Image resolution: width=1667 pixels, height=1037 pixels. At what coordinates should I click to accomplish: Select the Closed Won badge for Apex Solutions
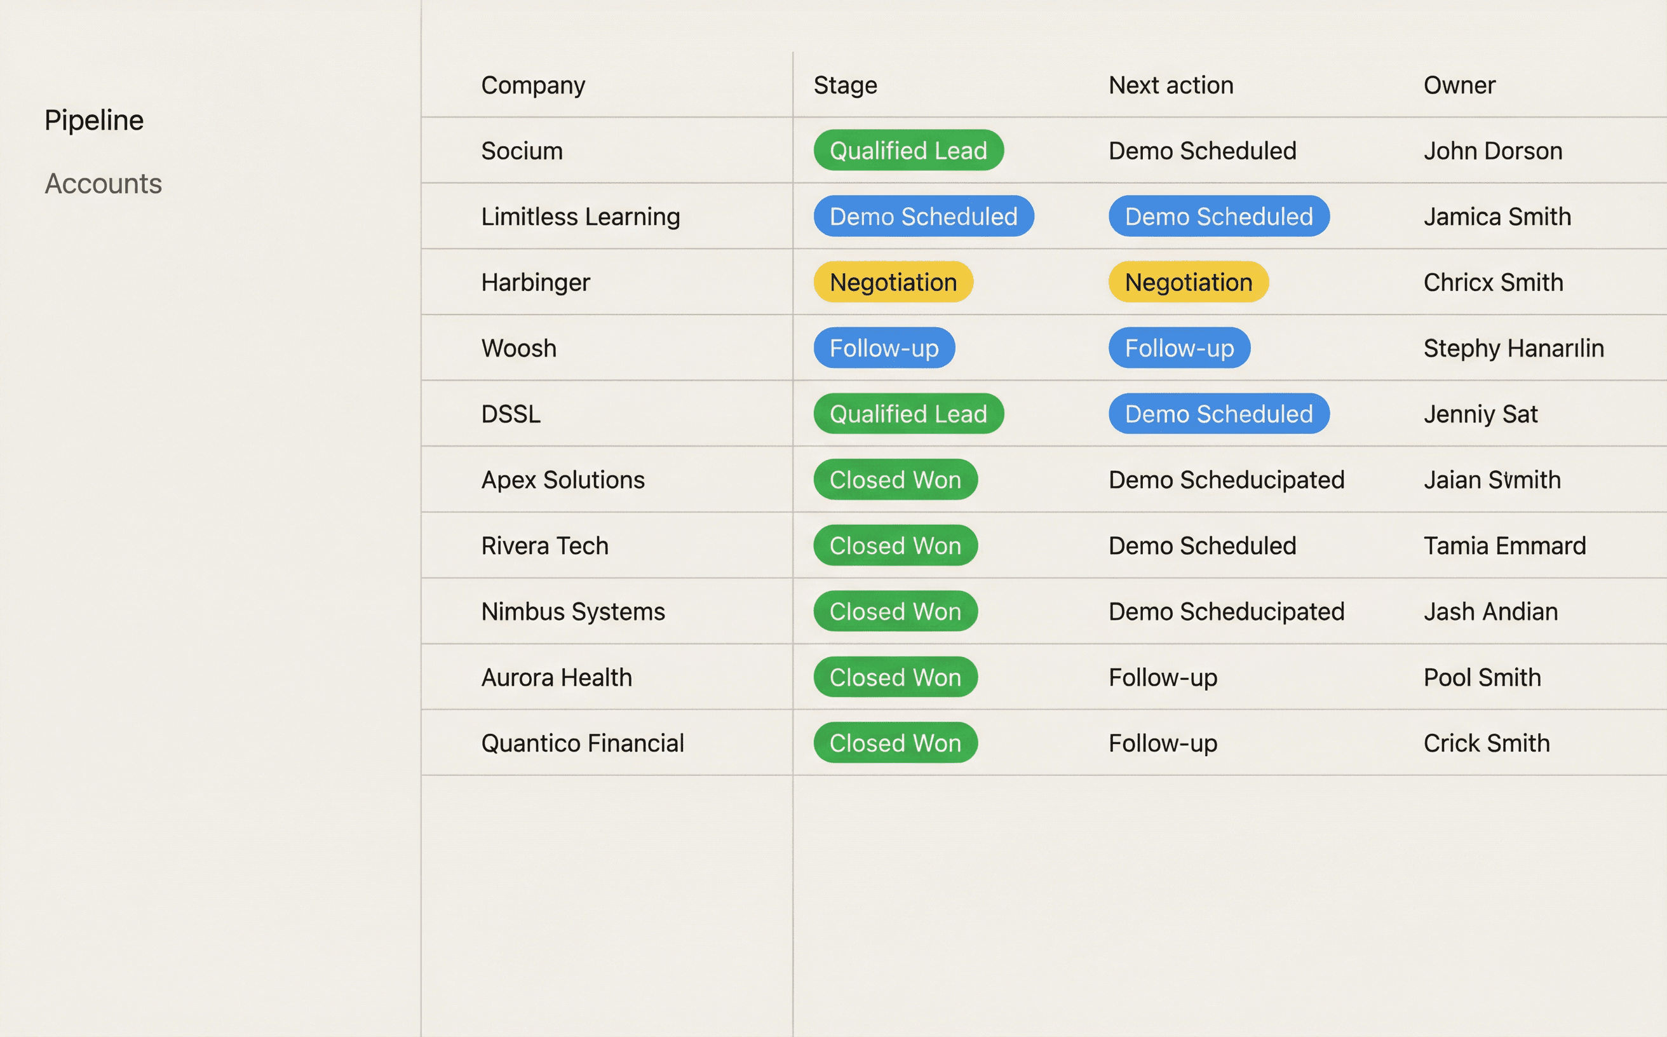tap(895, 479)
